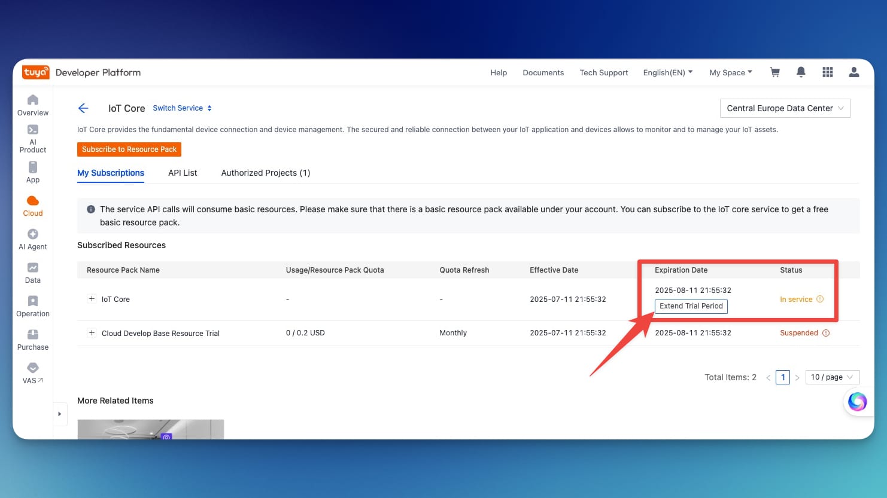Open the AI Product sidebar item
This screenshot has width=887, height=498.
[33, 139]
